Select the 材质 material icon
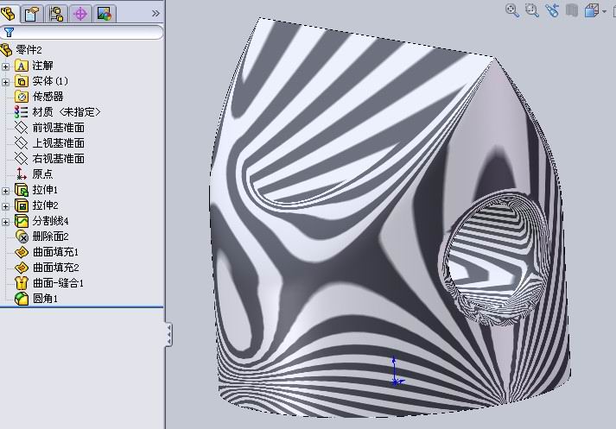 [x=22, y=112]
